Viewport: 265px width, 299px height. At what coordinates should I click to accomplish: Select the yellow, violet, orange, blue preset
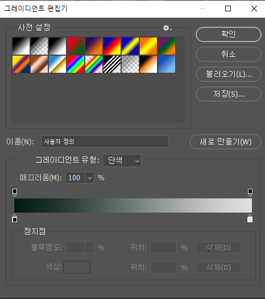click(21, 64)
